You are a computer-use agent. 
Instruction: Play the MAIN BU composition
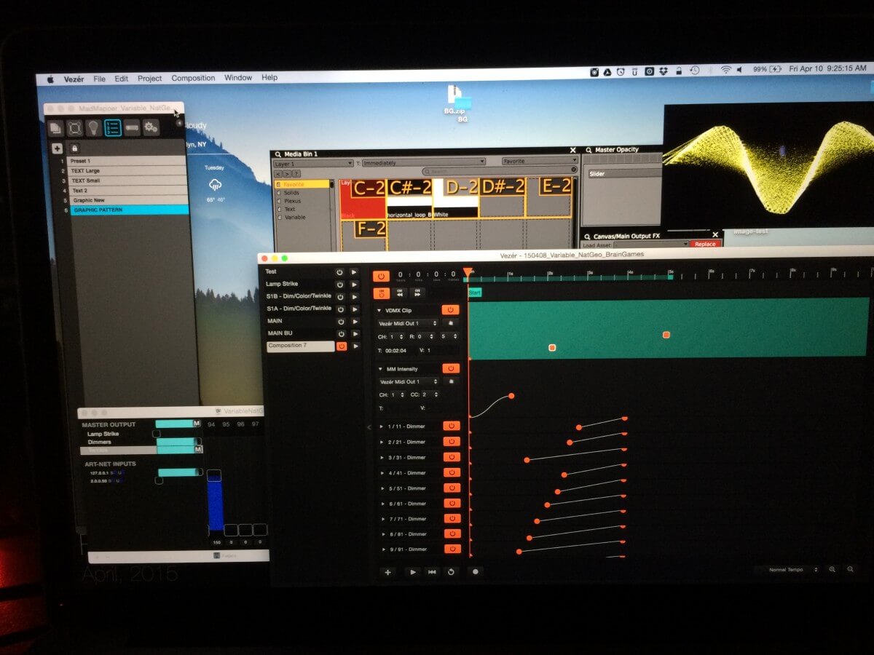pos(354,333)
